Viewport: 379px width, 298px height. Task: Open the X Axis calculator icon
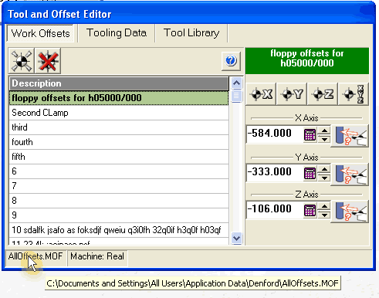click(310, 134)
